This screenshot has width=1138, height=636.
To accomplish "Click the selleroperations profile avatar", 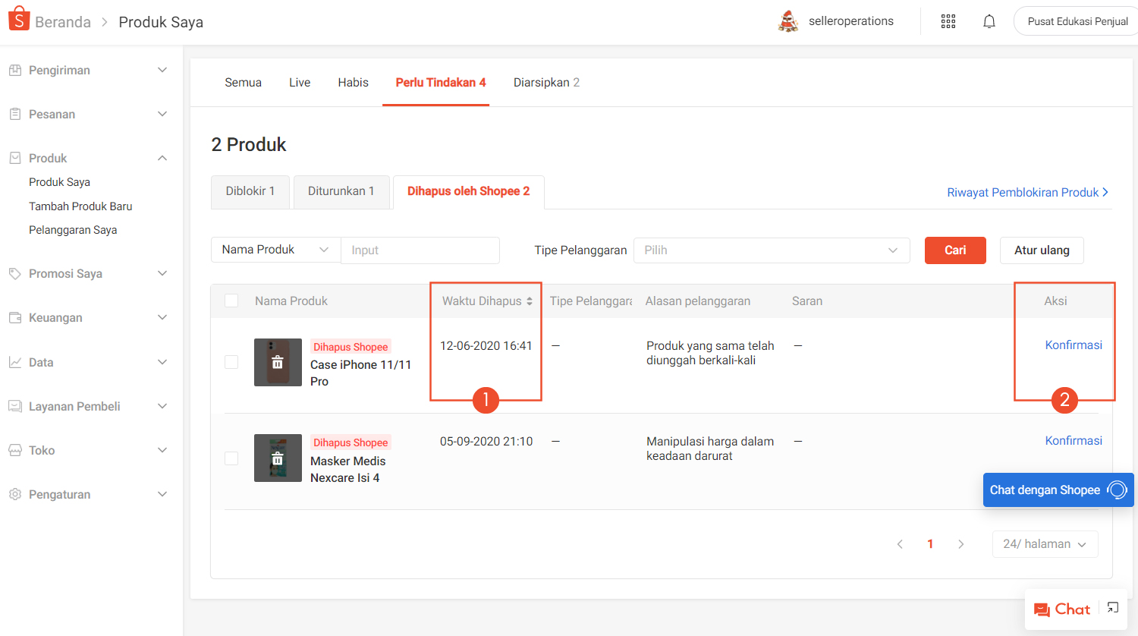I will click(788, 21).
